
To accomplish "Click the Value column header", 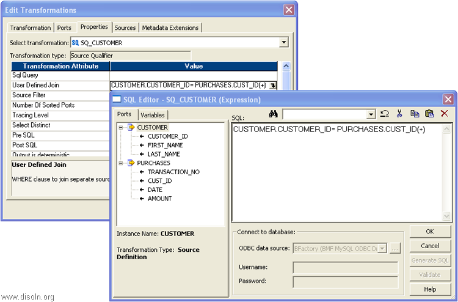I will 194,66.
